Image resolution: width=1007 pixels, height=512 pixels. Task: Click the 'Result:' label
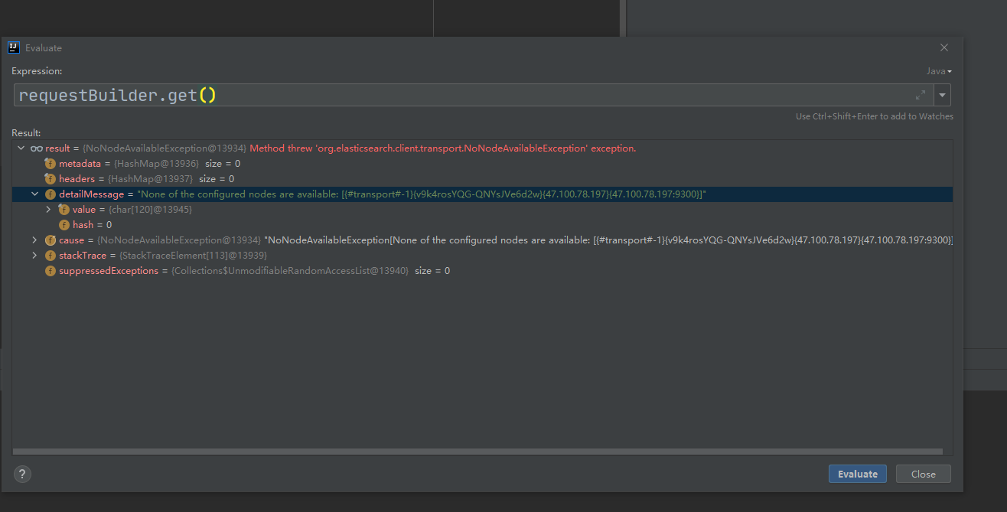[26, 133]
